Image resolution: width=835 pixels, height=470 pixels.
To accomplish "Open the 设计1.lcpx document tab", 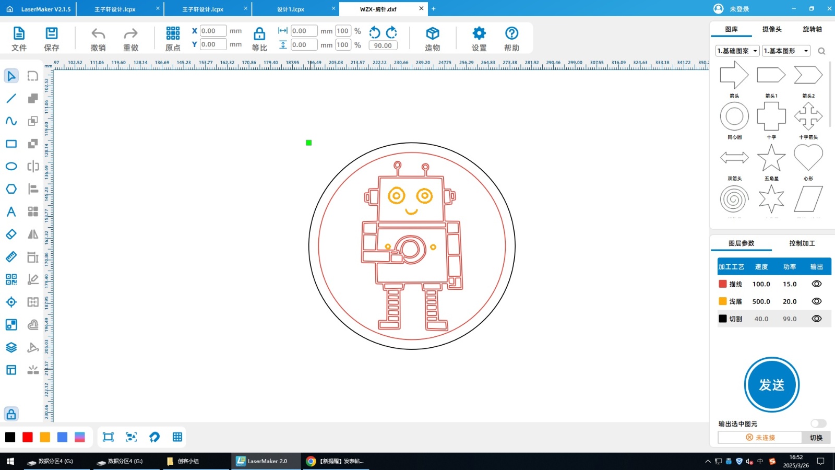I will 291,9.
